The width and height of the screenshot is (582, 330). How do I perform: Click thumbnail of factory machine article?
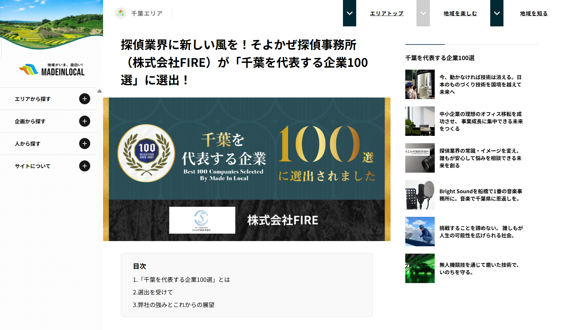(420, 84)
